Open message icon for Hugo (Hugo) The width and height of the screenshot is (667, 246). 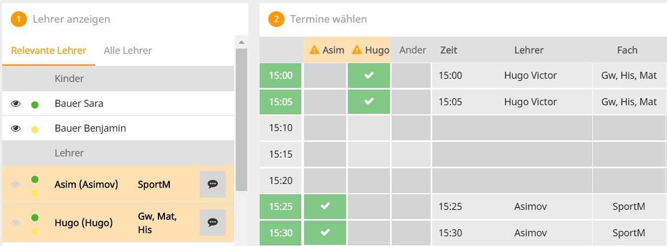[x=213, y=222]
